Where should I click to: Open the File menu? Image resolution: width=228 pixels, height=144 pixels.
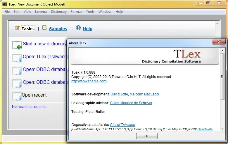tap(7, 12)
